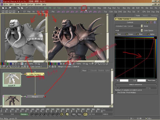
Task: Click the Save disk icon
Action: pyautogui.click(x=10, y=8)
